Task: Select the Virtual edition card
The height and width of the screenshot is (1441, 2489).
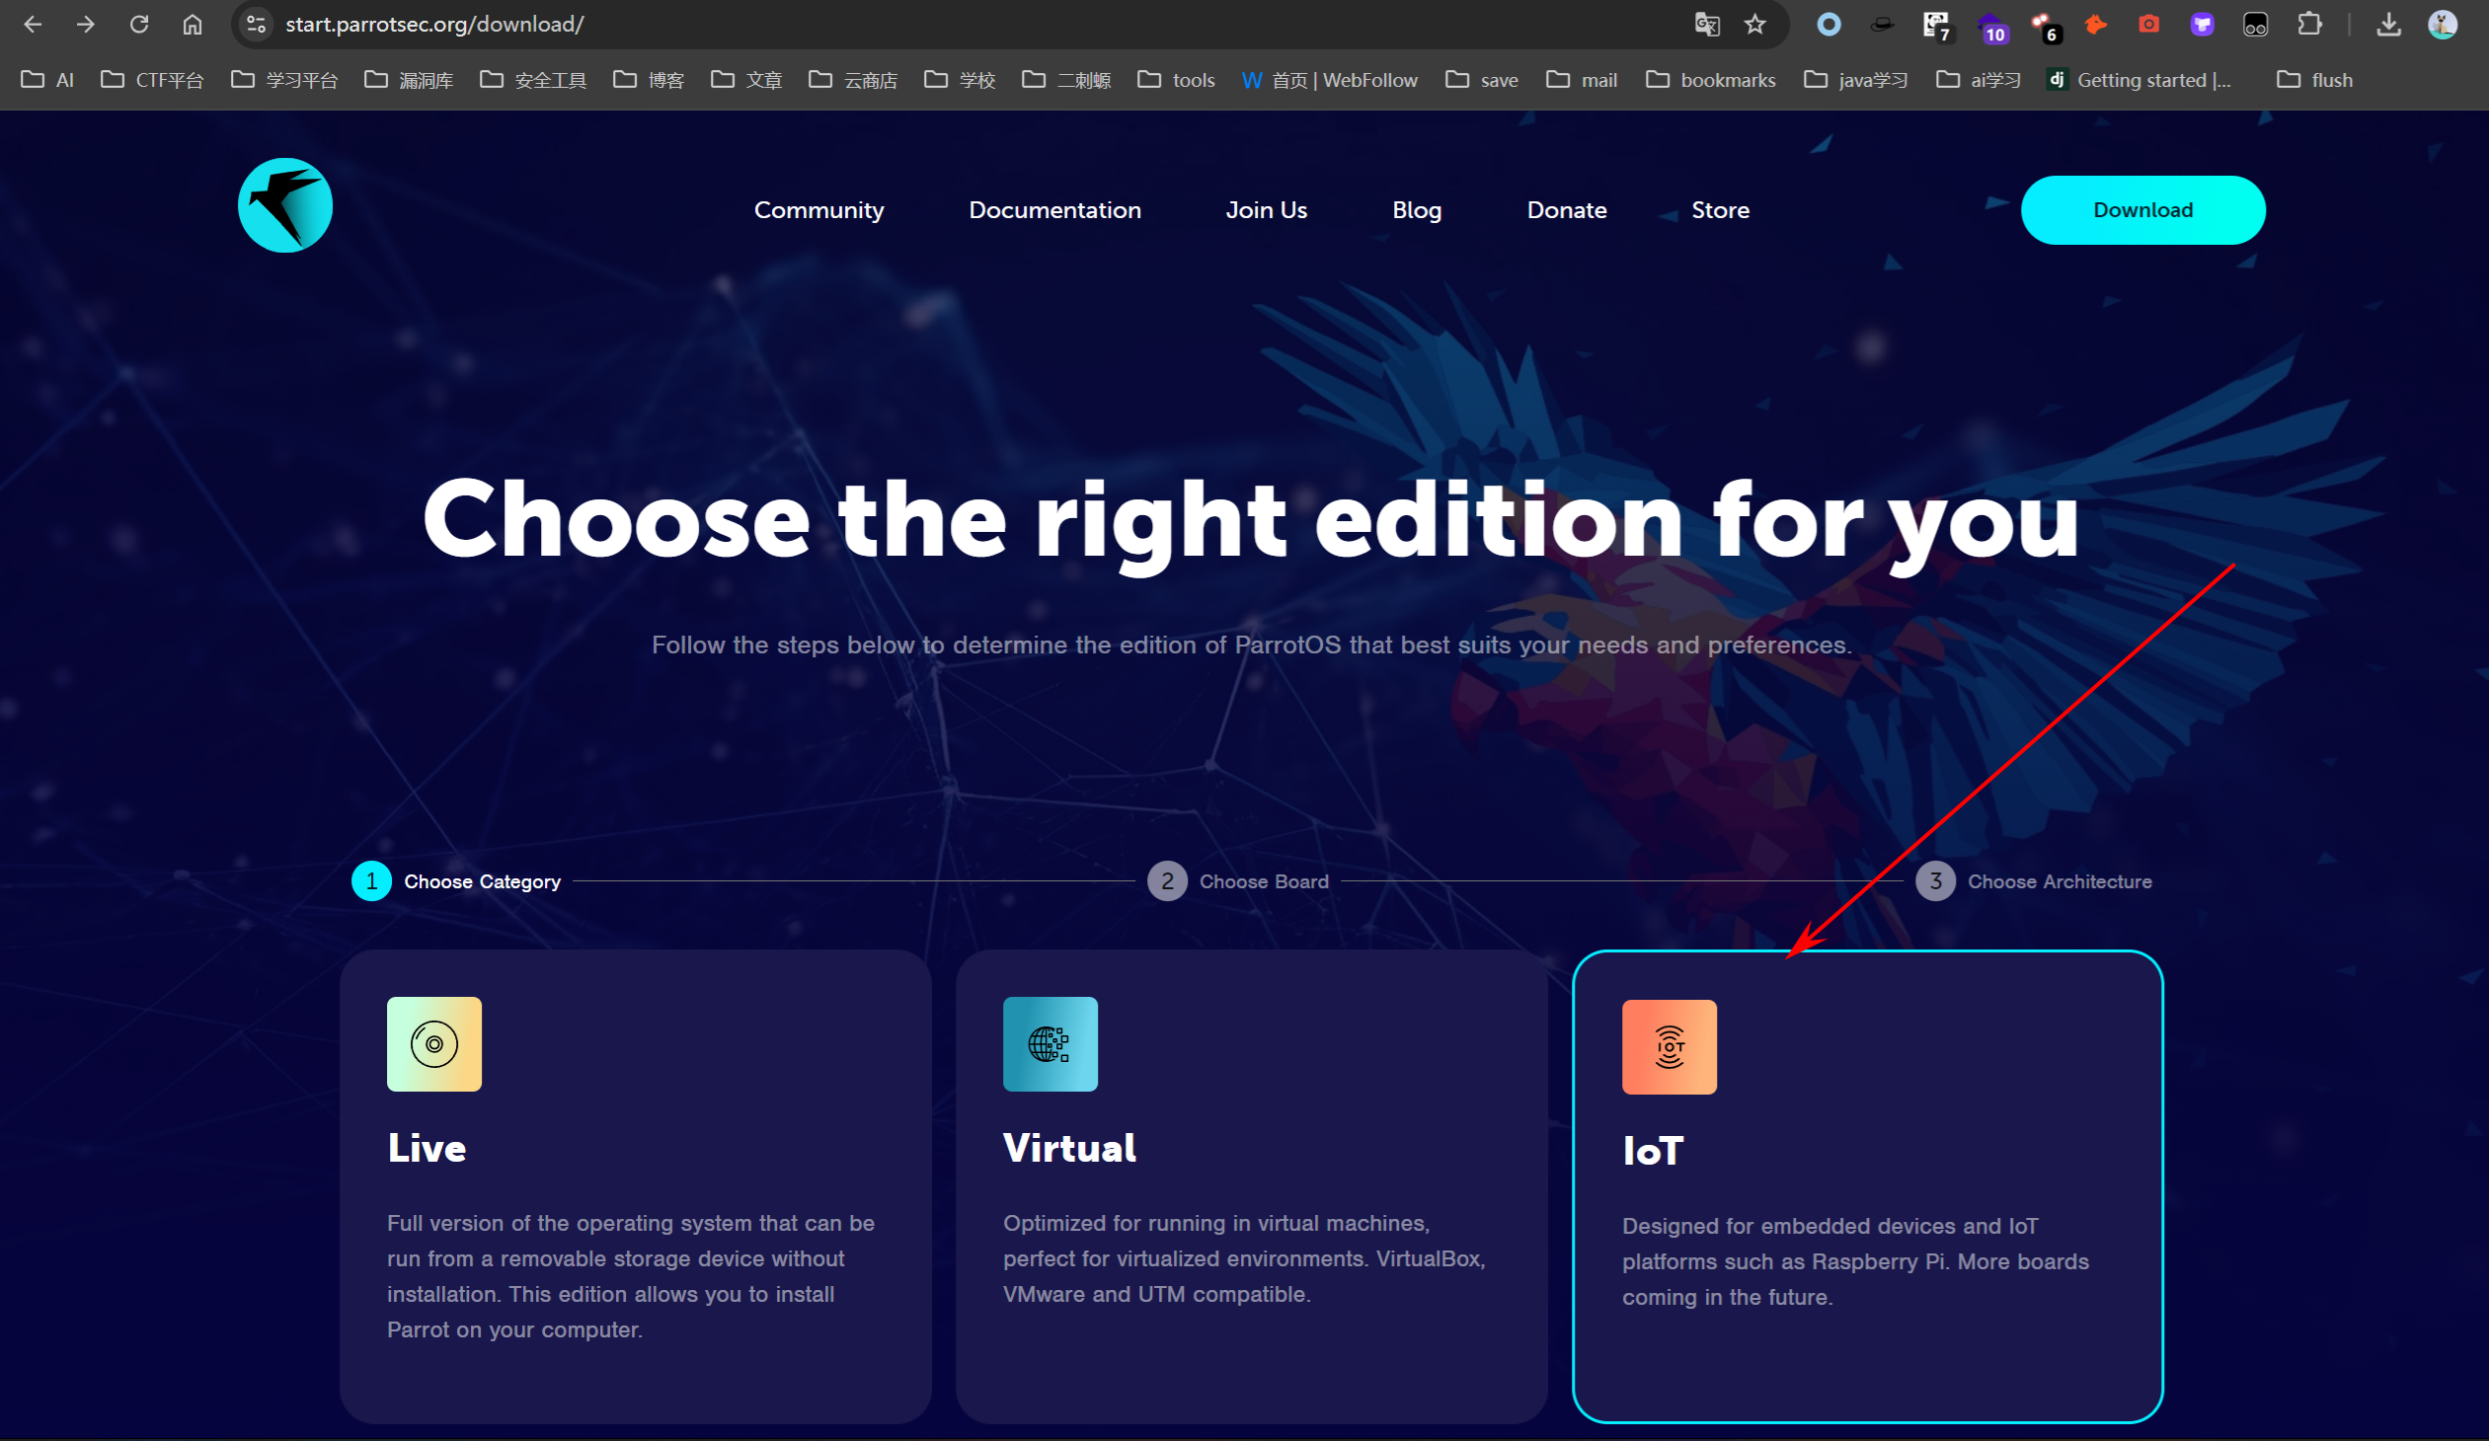Action: (x=1252, y=1186)
